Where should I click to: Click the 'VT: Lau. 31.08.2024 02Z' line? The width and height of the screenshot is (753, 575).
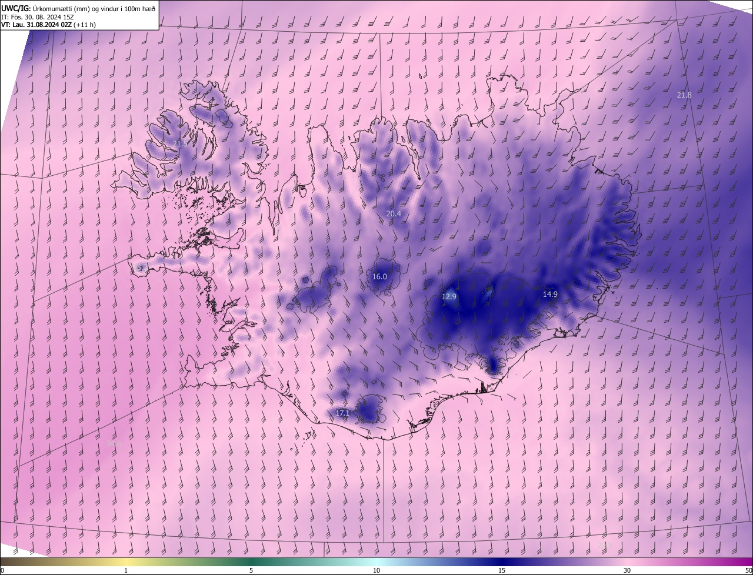pyautogui.click(x=36, y=25)
